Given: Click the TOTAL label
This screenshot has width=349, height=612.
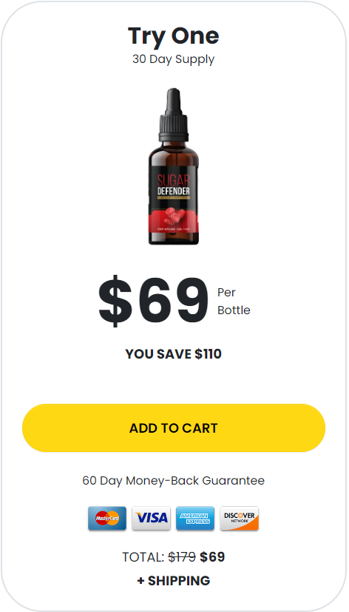Looking at the screenshot, I should (x=143, y=557).
